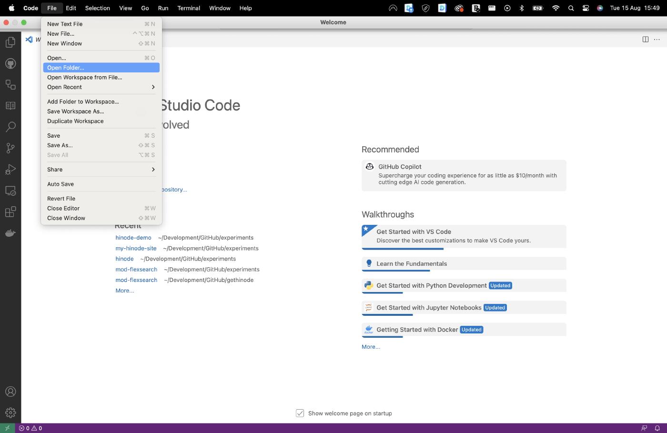The width and height of the screenshot is (667, 433).
Task: Select Open Folder... from File menu
Action: (66, 68)
